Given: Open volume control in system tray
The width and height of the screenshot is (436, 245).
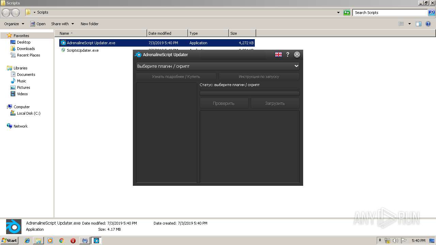Looking at the screenshot, I should click(x=395, y=241).
